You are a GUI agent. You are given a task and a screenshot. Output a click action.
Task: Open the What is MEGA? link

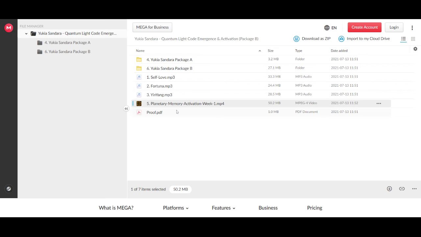(x=116, y=208)
